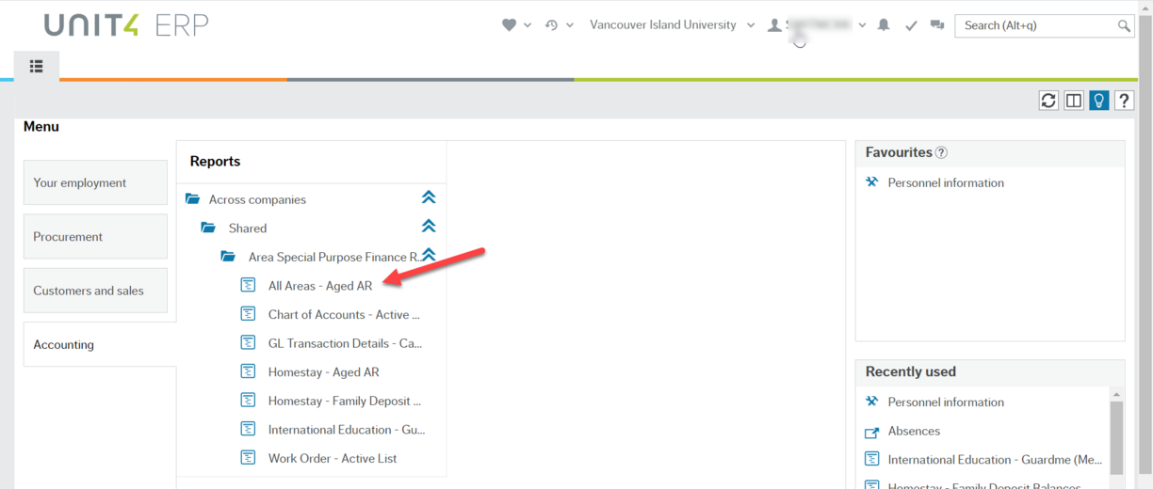Open the menu list tab
Viewport: 1153px width, 489px height.
37,66
